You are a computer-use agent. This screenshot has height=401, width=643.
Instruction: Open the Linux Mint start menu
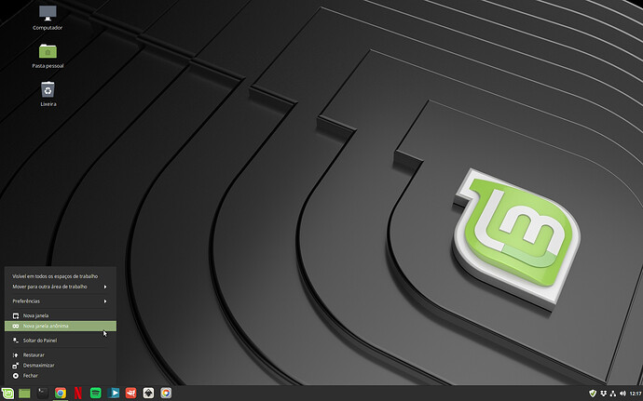point(7,394)
